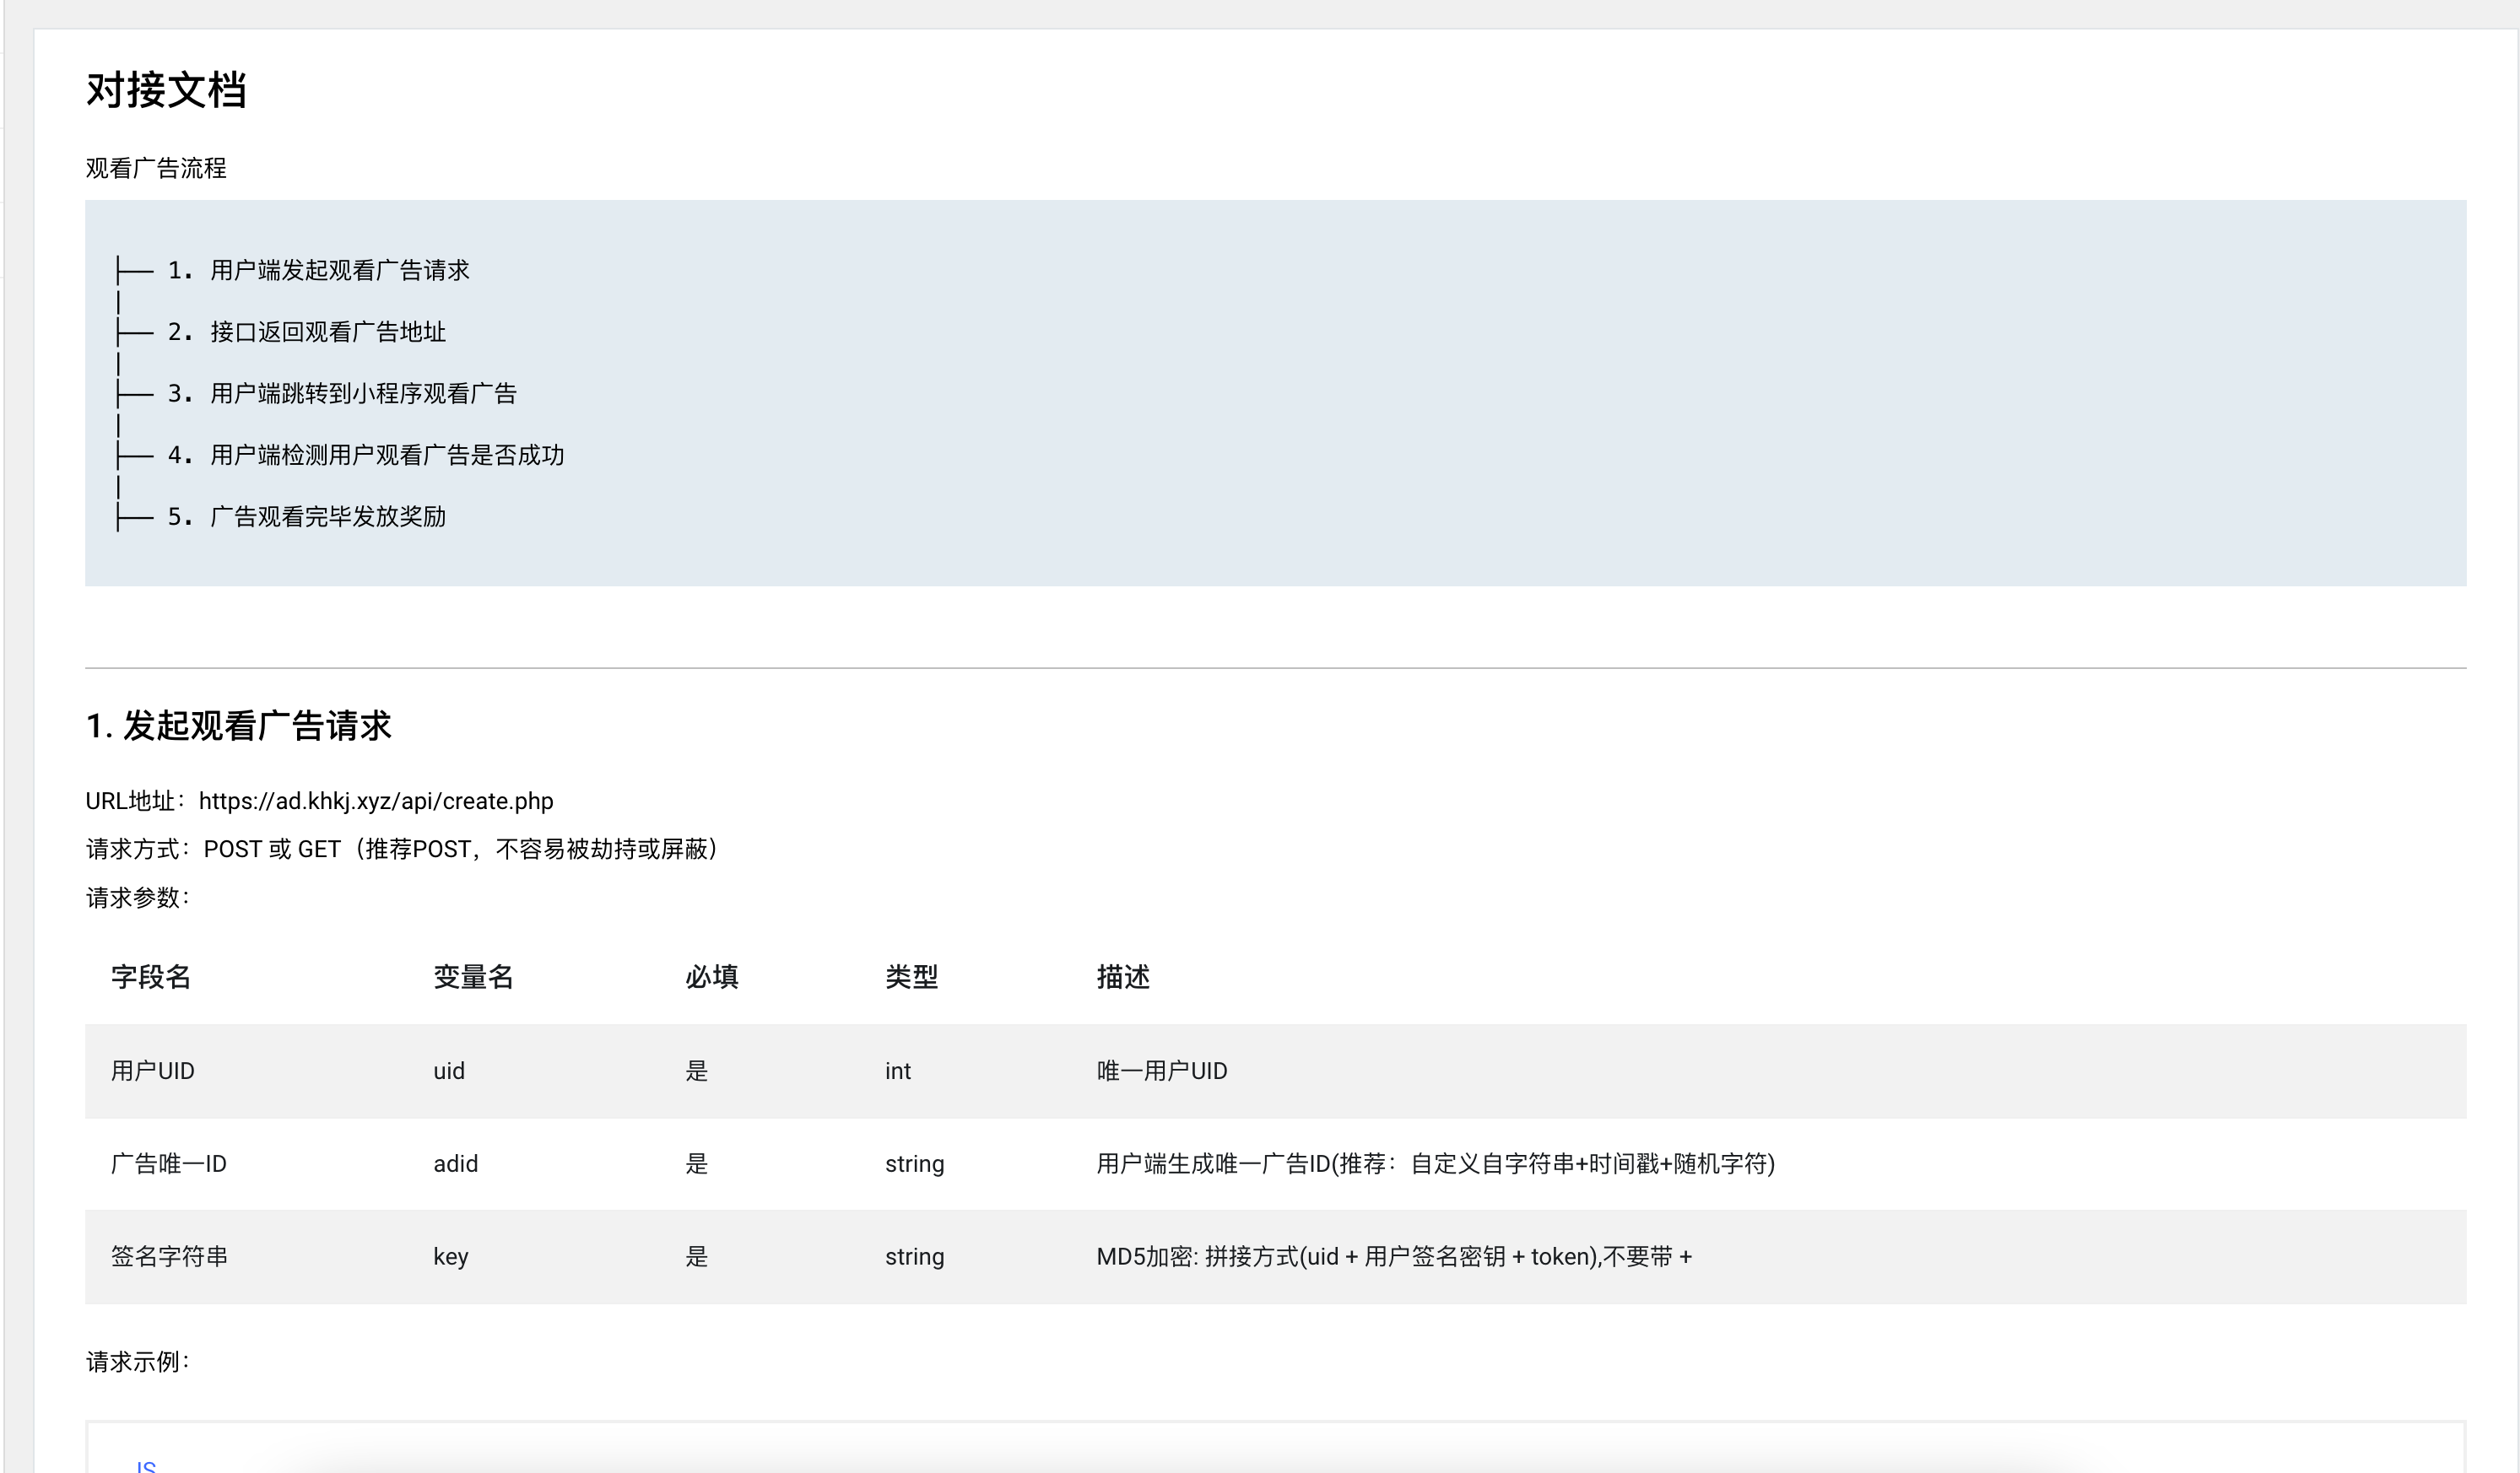Click the URL https://ad.khkj.xyz/api/create.php
This screenshot has height=1473, width=2520.
(x=376, y=801)
